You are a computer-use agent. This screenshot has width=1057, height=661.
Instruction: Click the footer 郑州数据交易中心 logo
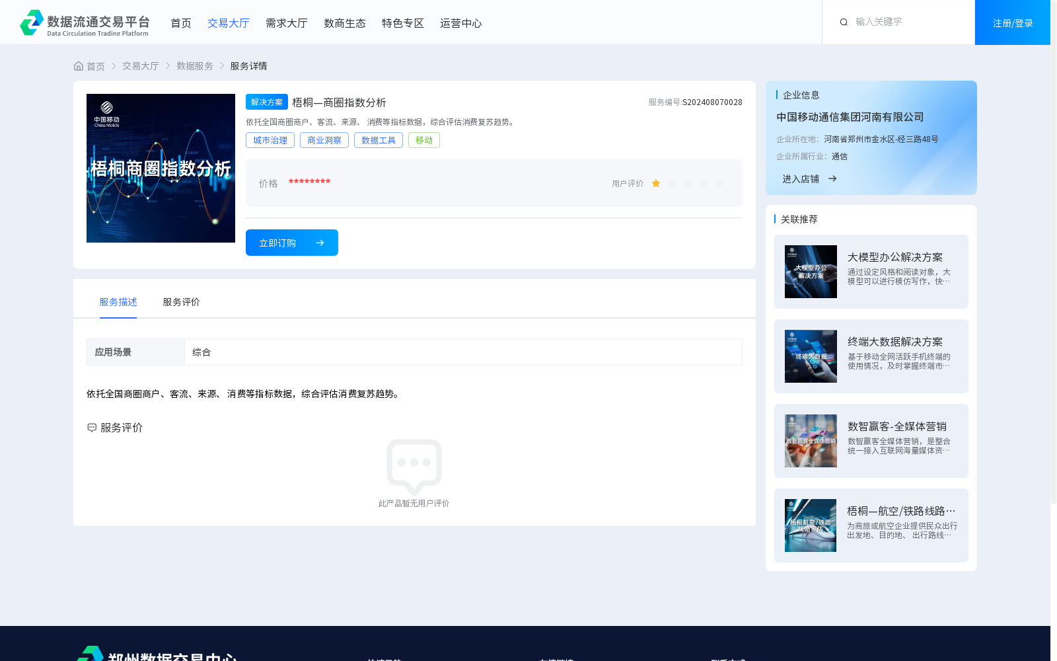pos(157,654)
